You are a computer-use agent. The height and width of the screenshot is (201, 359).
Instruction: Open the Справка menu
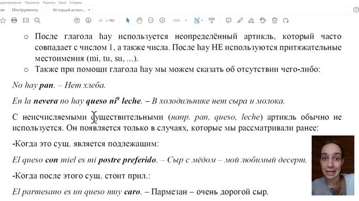75,3
